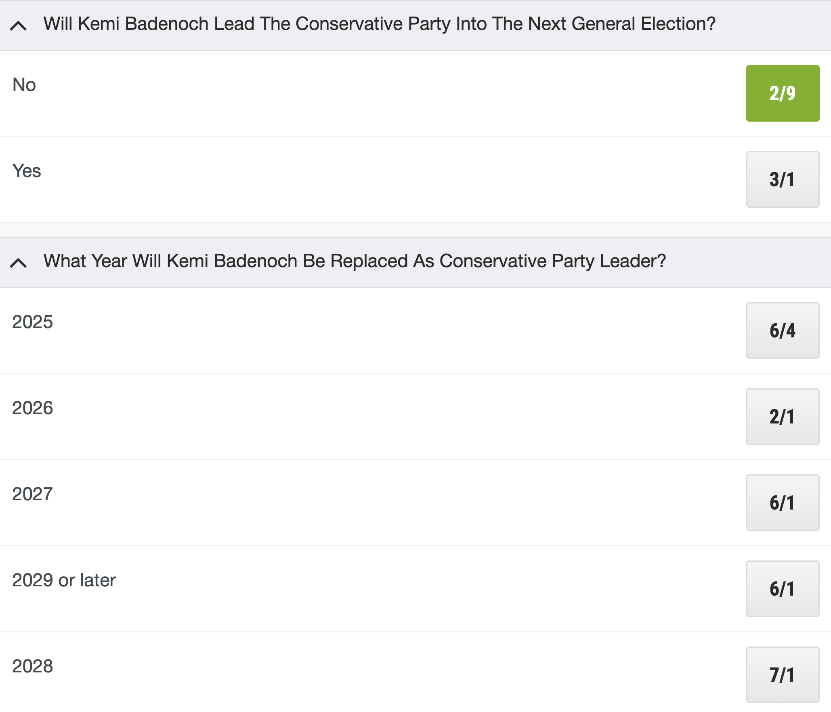Click the 'Will Kemi Badenoch Lead' market header
Screen dimensions: 831x712
(x=379, y=24)
